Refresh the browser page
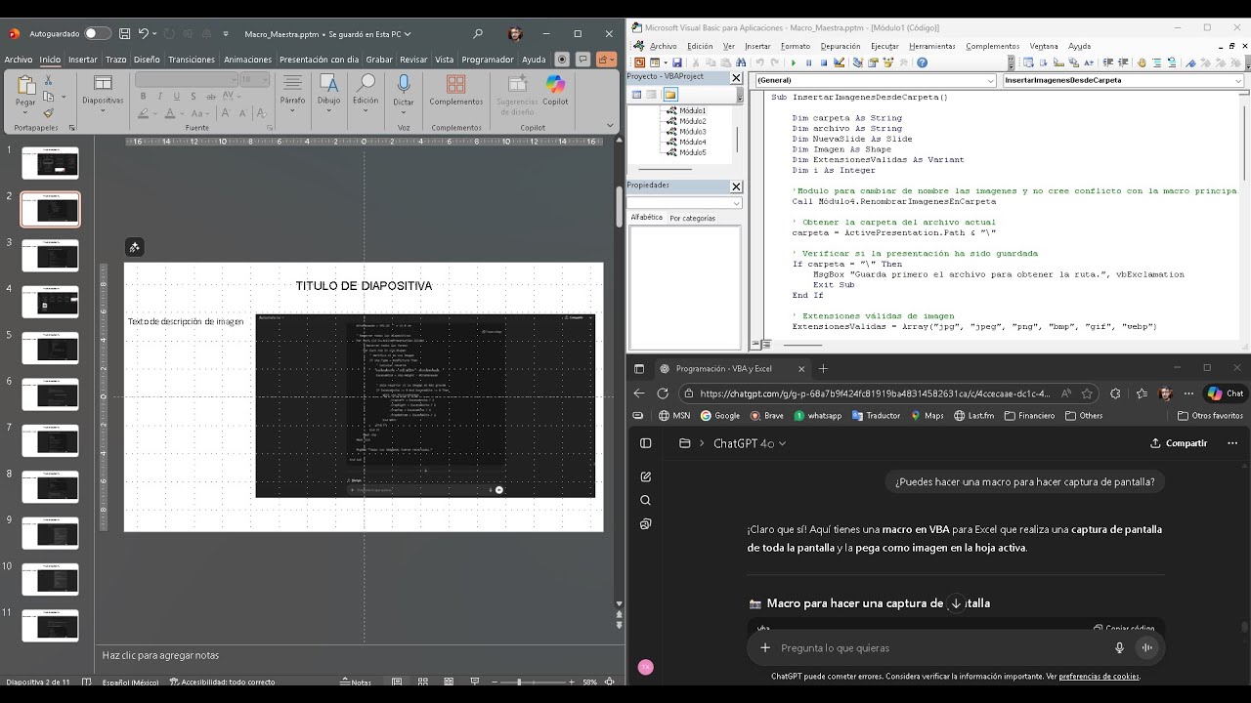Viewport: 1251px width, 703px height. tap(663, 393)
